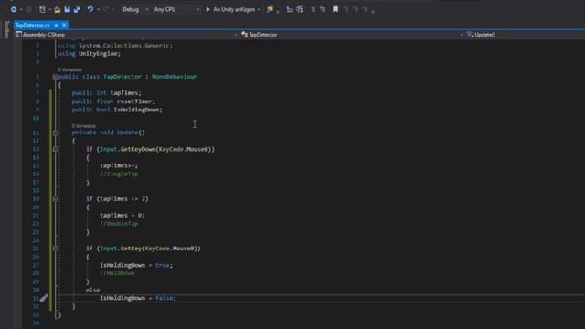Collapse the Update() method outlining region
This screenshot has width=585, height=329.
[x=55, y=133]
